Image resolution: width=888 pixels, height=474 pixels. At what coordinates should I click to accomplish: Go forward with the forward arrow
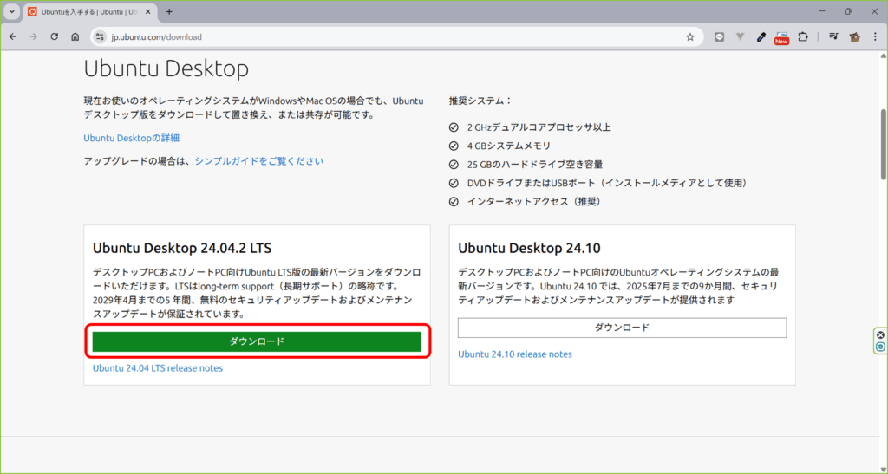pyautogui.click(x=34, y=36)
